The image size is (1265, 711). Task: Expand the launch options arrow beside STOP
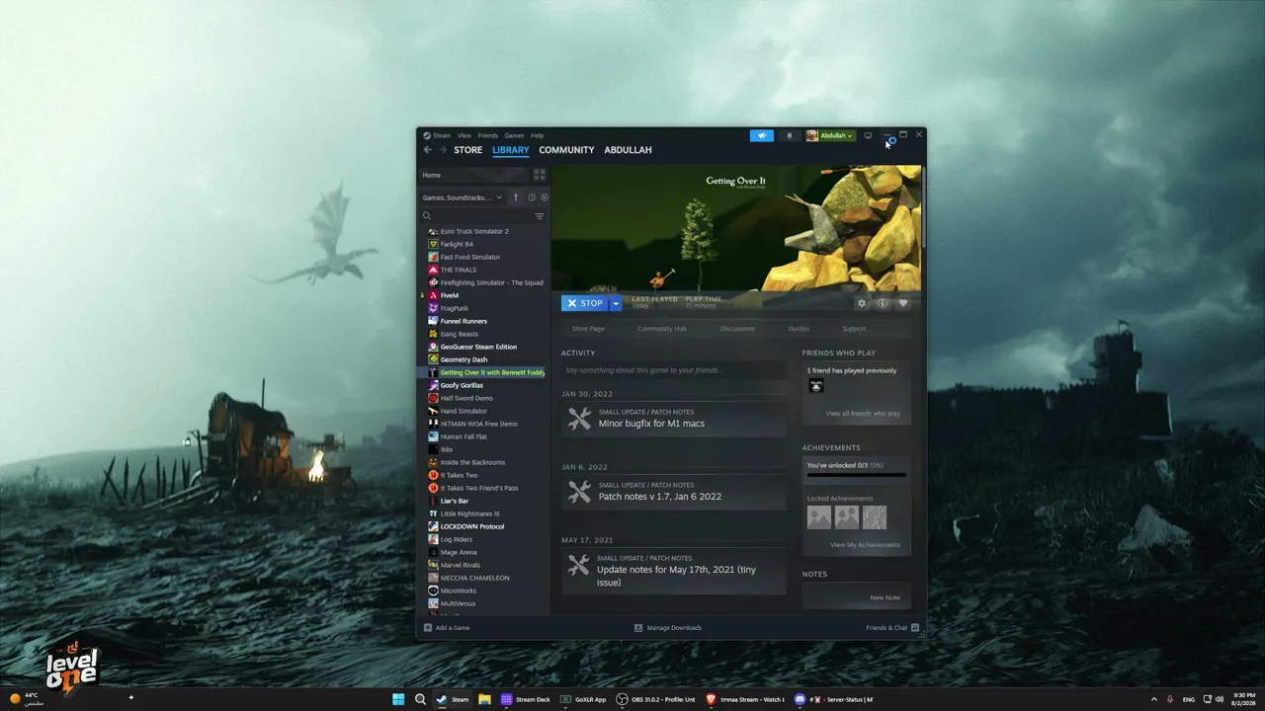pos(616,303)
